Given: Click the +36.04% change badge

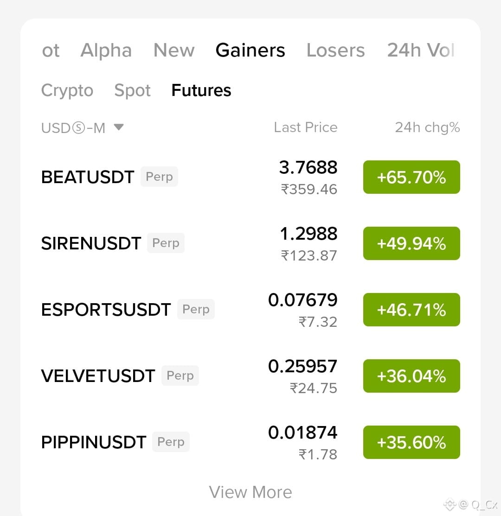Looking at the screenshot, I should click(x=411, y=376).
